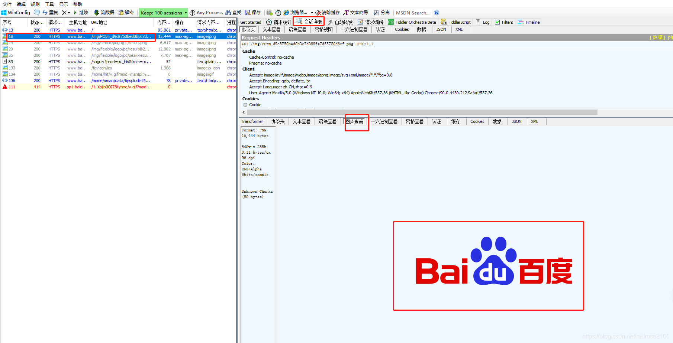Open the Timeline tab
This screenshot has height=343, width=673.
529,22
